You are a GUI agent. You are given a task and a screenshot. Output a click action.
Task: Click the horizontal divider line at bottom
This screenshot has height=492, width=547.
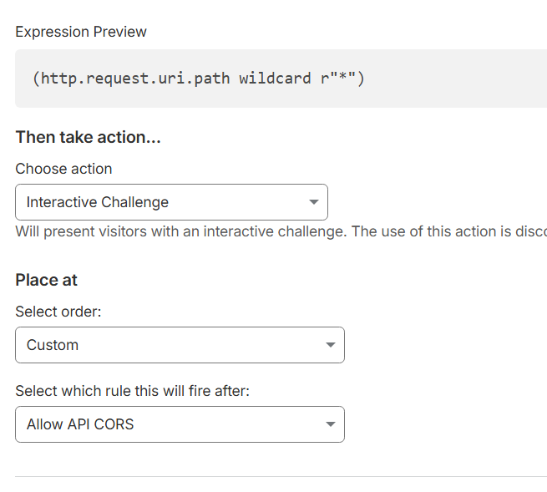click(x=281, y=477)
